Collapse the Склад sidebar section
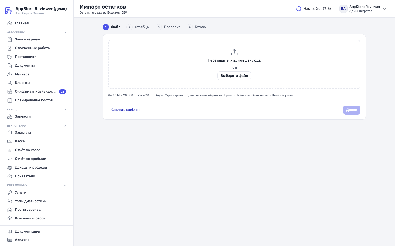 (x=65, y=110)
